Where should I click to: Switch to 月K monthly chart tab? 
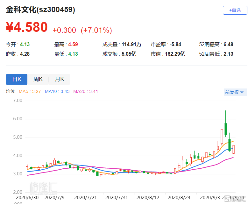point(59,79)
